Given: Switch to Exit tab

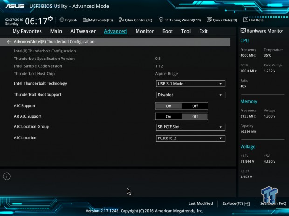Looking at the screenshot, I should point(203,31).
